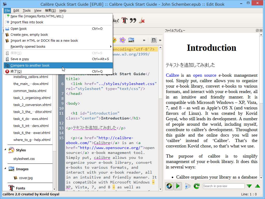Click the Introduction heading in preview
Viewport: 265px width, 199px height.
(x=211, y=48)
